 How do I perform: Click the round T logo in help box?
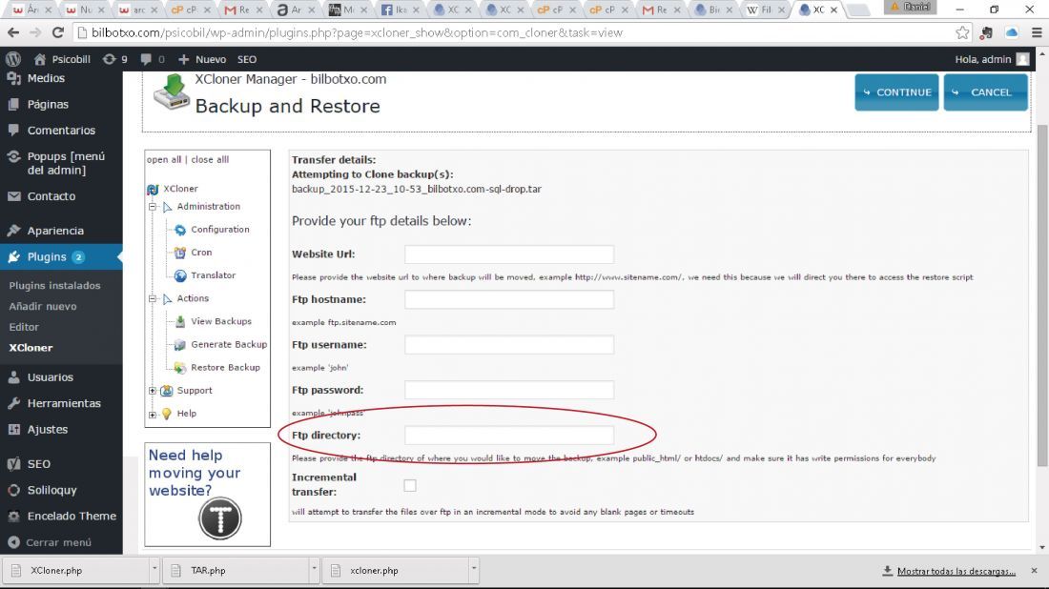click(x=220, y=518)
